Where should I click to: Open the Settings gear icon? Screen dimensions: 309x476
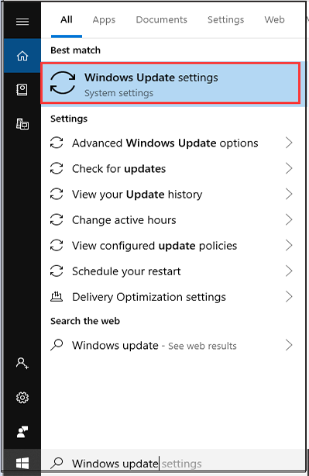tap(22, 398)
